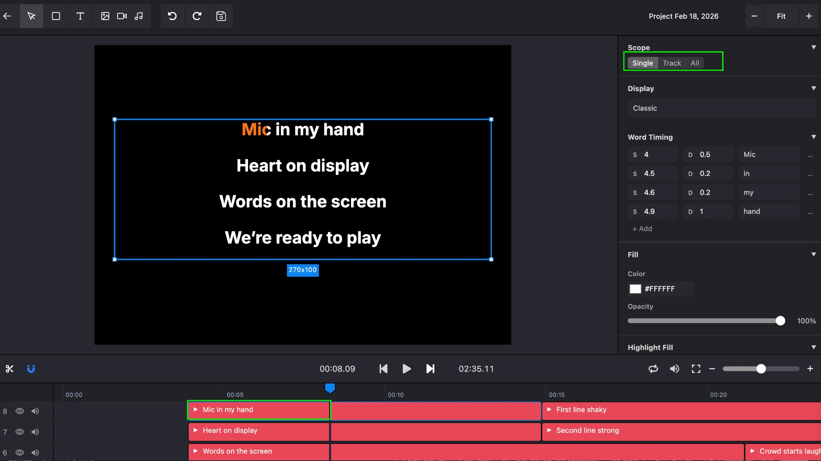Viewport: 821px width, 461px height.
Task: Add a new word timing row
Action: point(642,228)
